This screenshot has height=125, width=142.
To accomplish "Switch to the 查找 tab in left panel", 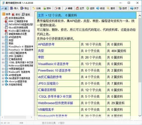I will [26, 14].
